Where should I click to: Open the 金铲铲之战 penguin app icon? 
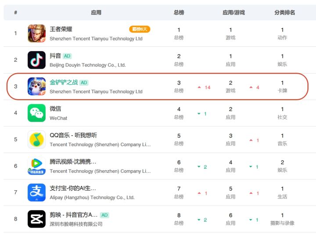click(36, 87)
